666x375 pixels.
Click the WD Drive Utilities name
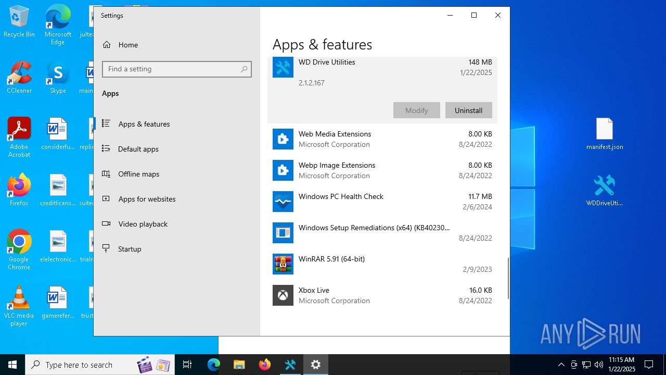click(x=327, y=62)
